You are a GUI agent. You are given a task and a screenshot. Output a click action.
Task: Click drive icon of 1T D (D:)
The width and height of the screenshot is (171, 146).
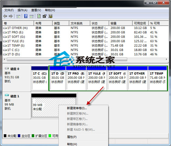(5, 54)
